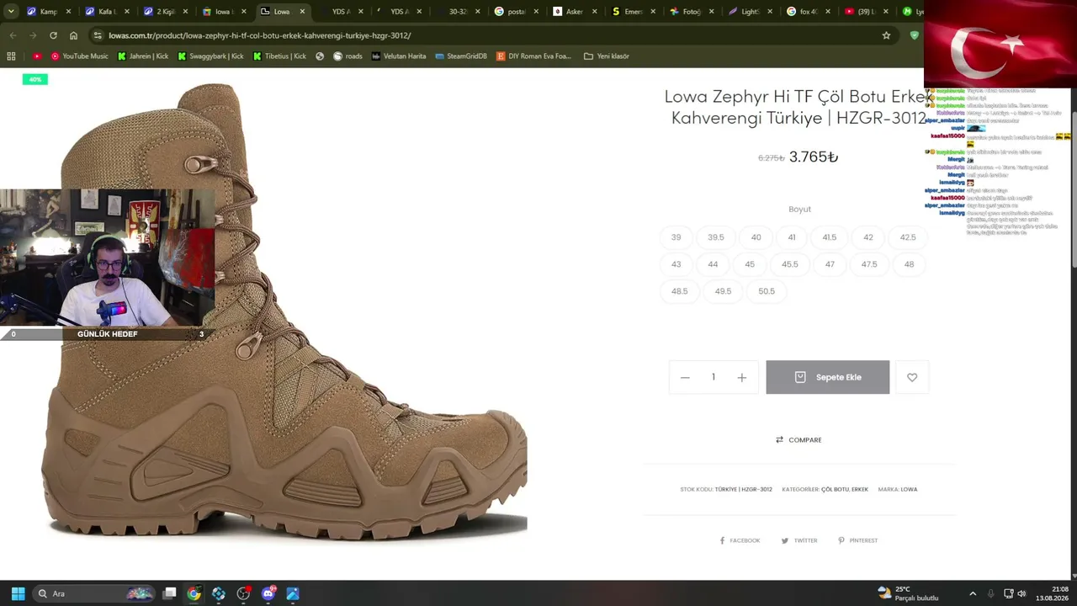The height and width of the screenshot is (606, 1077).
Task: Select boot size 43
Action: [676, 264]
